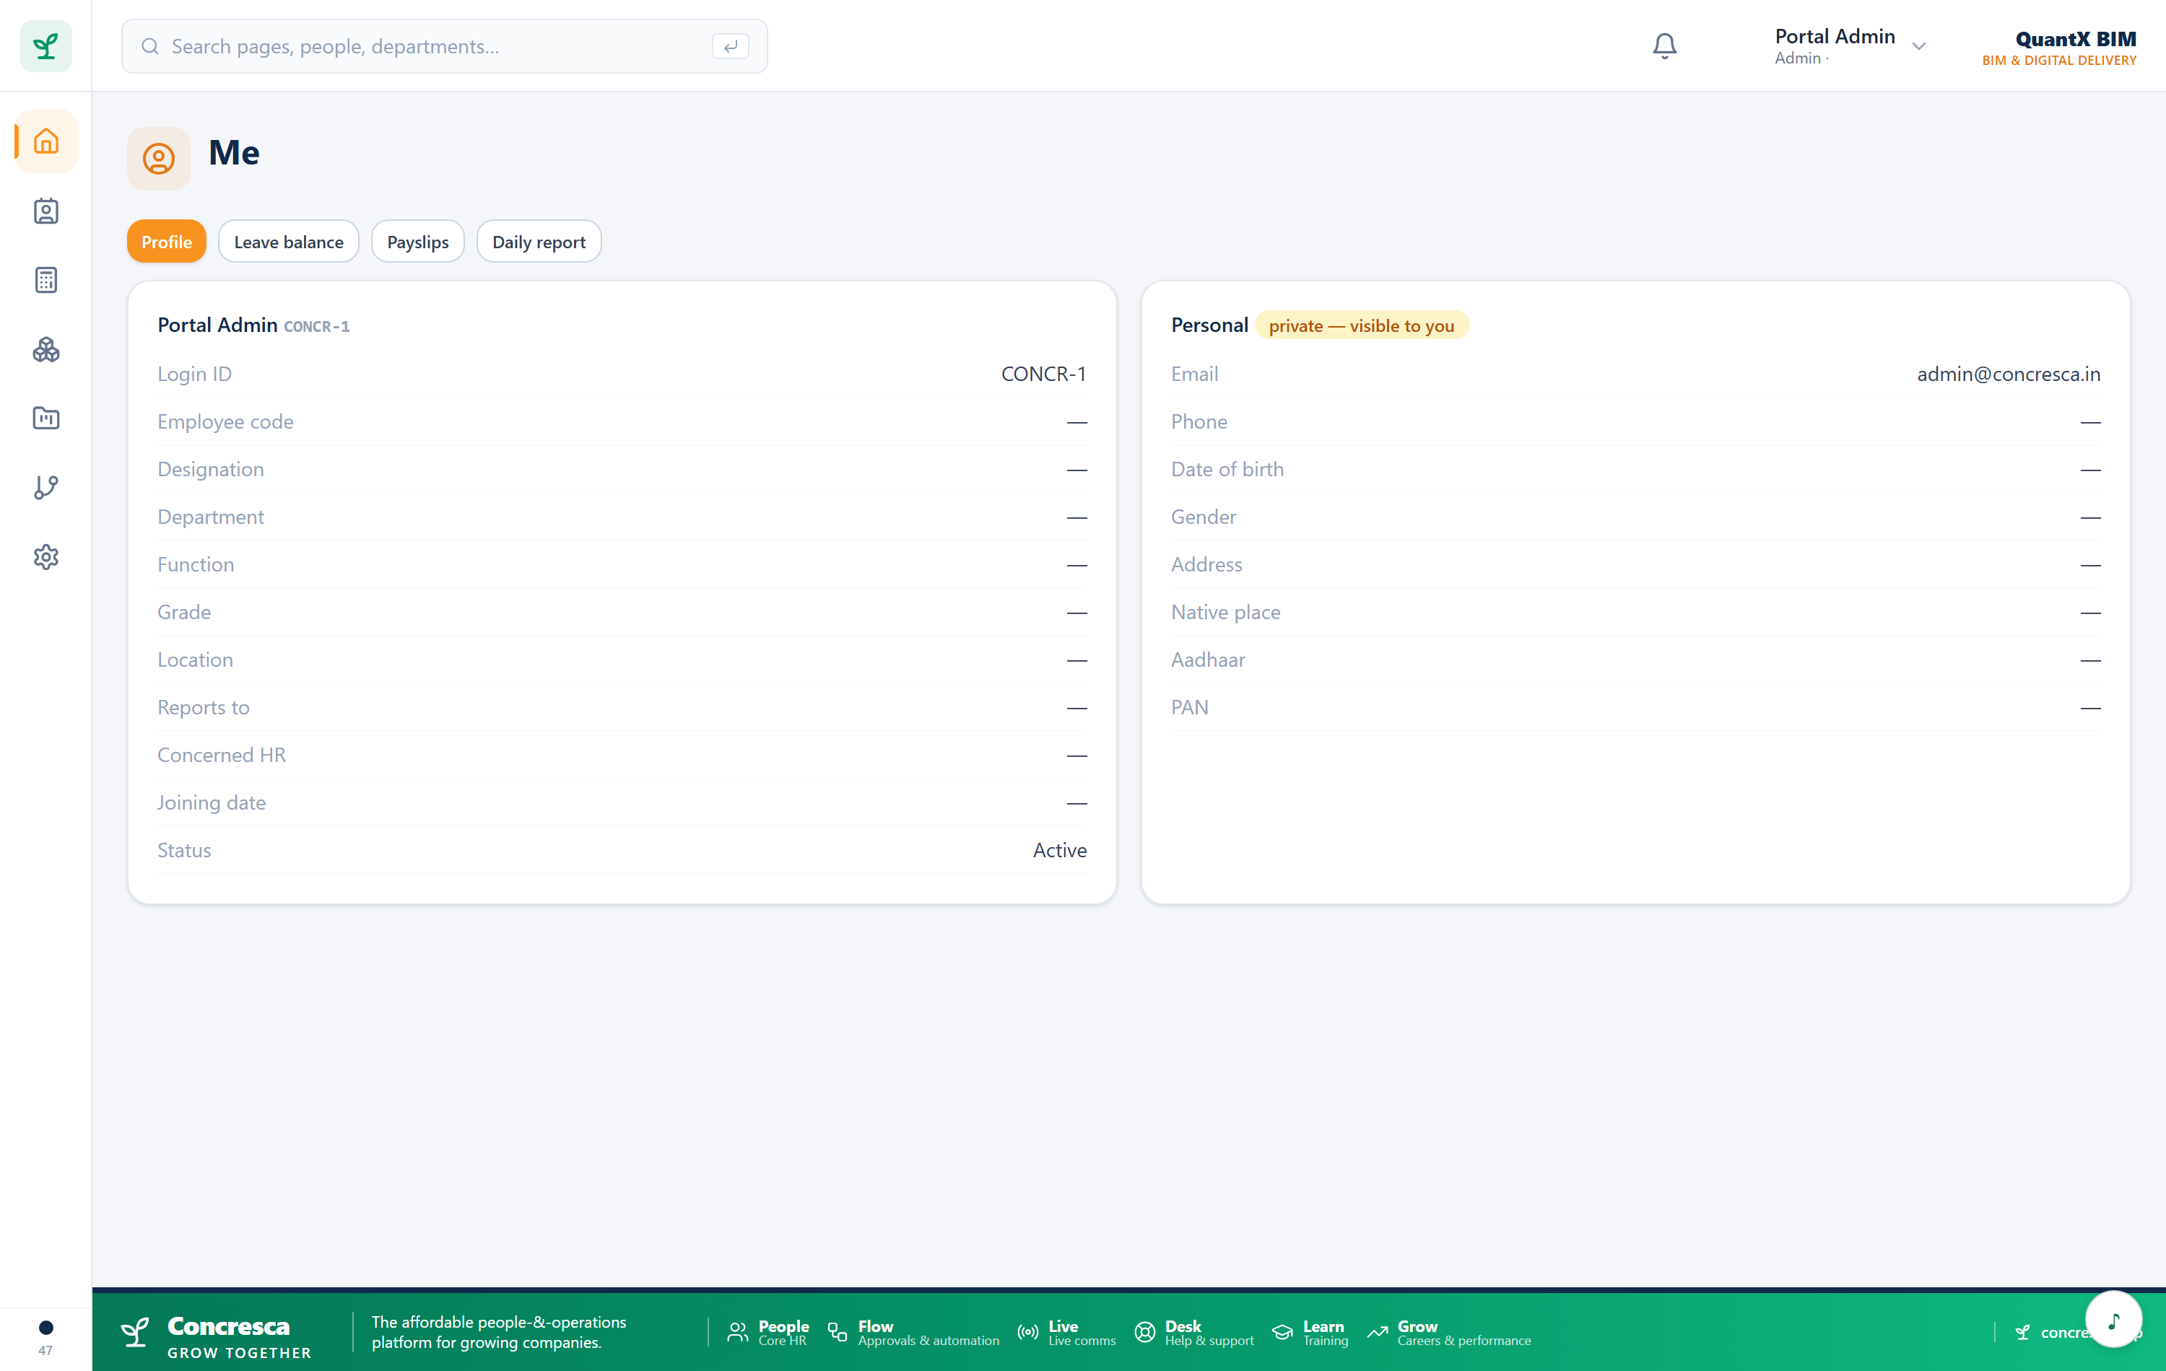Open the git branch workflow sidebar icon
Viewport: 2166px width, 1371px height.
click(x=46, y=487)
